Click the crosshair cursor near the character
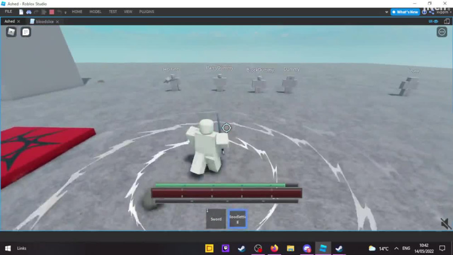Viewport: 453px width, 255px height. click(x=226, y=128)
